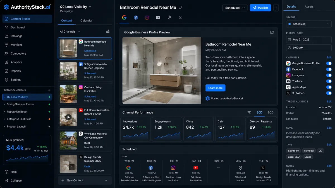Edit the Goal section
The height and width of the screenshot is (188, 335).
tap(329, 127)
